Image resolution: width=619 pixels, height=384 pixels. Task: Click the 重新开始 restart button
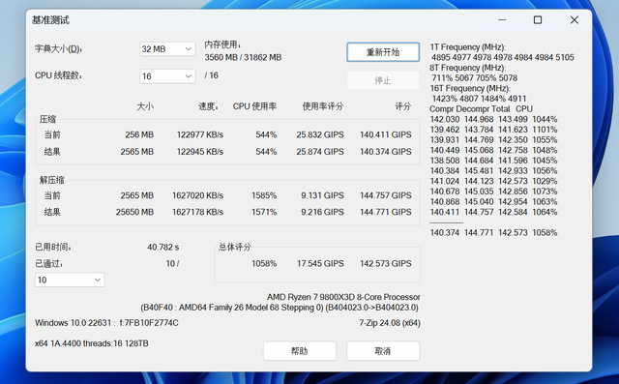pyautogui.click(x=383, y=52)
